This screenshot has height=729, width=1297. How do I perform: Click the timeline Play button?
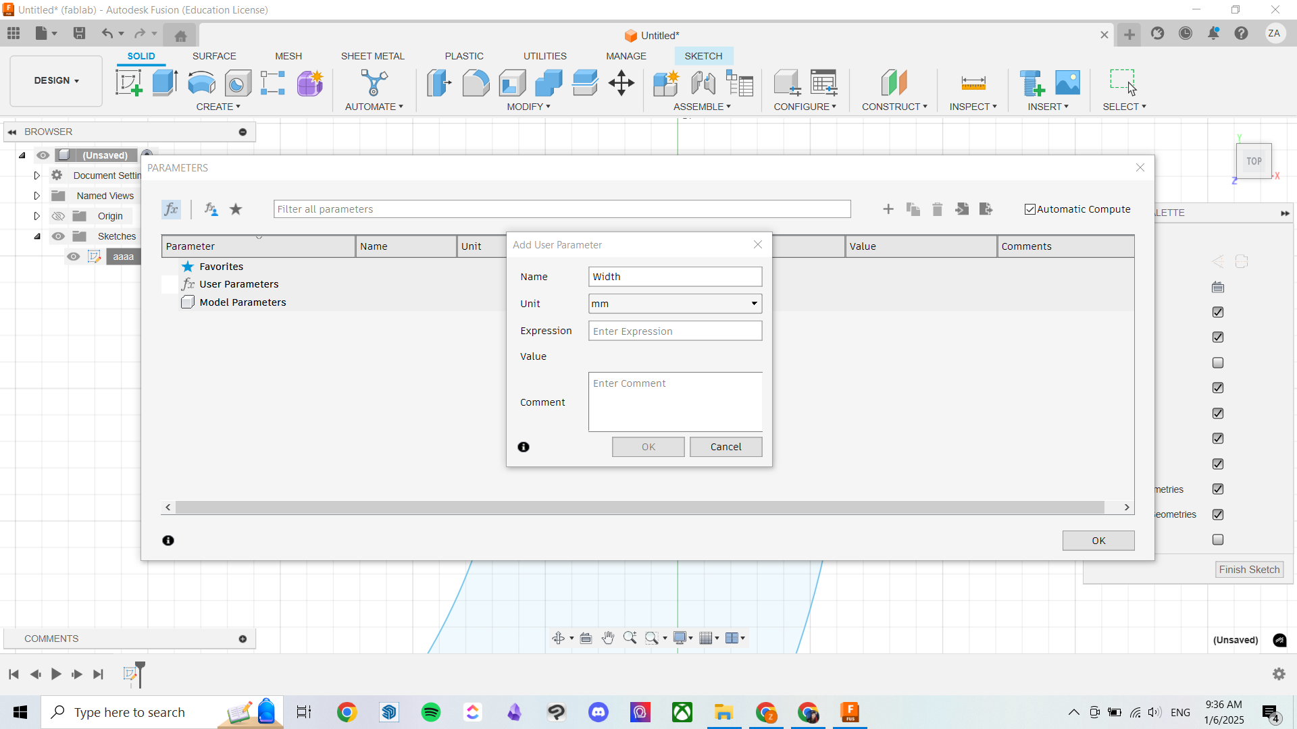(56, 674)
